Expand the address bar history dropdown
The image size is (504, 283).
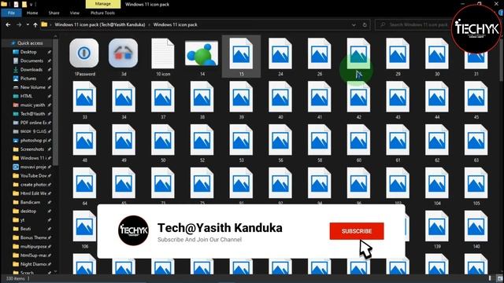pyautogui.click(x=354, y=24)
